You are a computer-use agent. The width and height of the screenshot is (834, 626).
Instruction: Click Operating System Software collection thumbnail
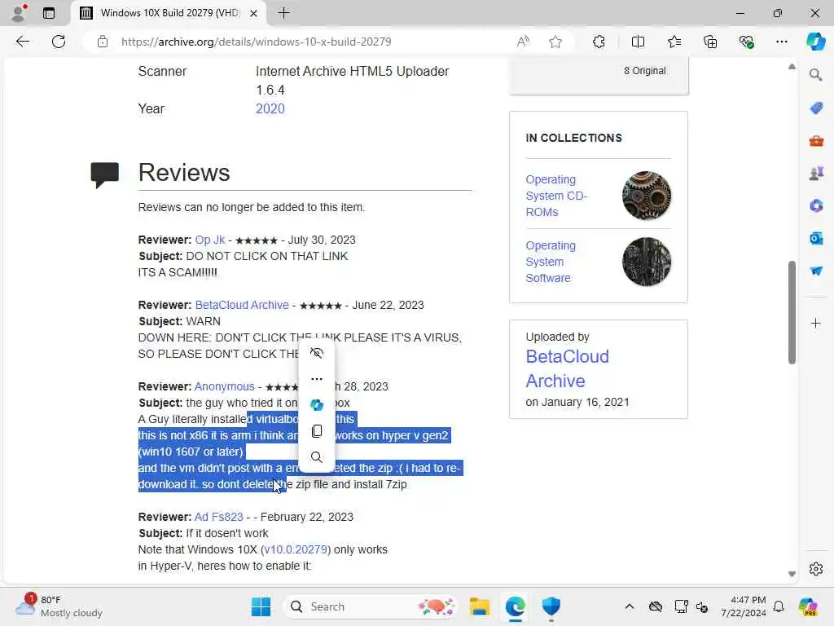[647, 262]
